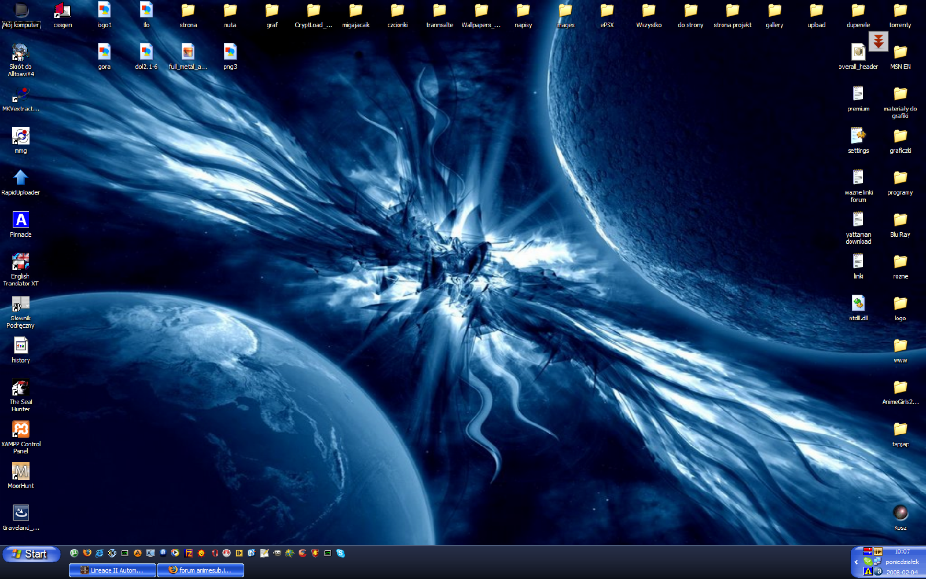Image resolution: width=926 pixels, height=579 pixels.
Task: Select the upload folder
Action: (x=817, y=15)
